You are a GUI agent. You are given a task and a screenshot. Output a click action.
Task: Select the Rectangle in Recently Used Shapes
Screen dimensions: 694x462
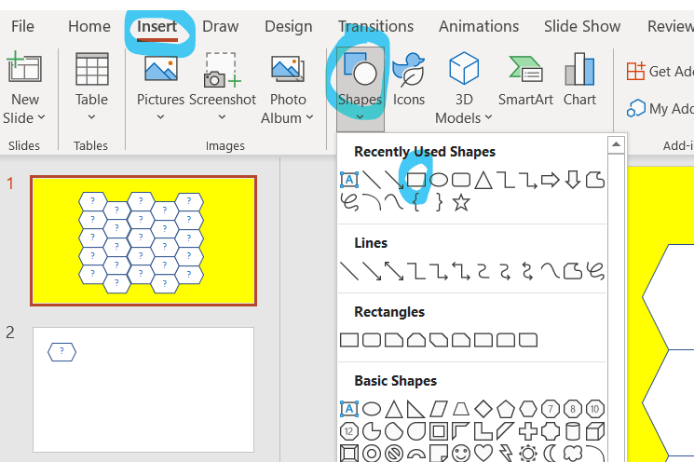click(416, 179)
